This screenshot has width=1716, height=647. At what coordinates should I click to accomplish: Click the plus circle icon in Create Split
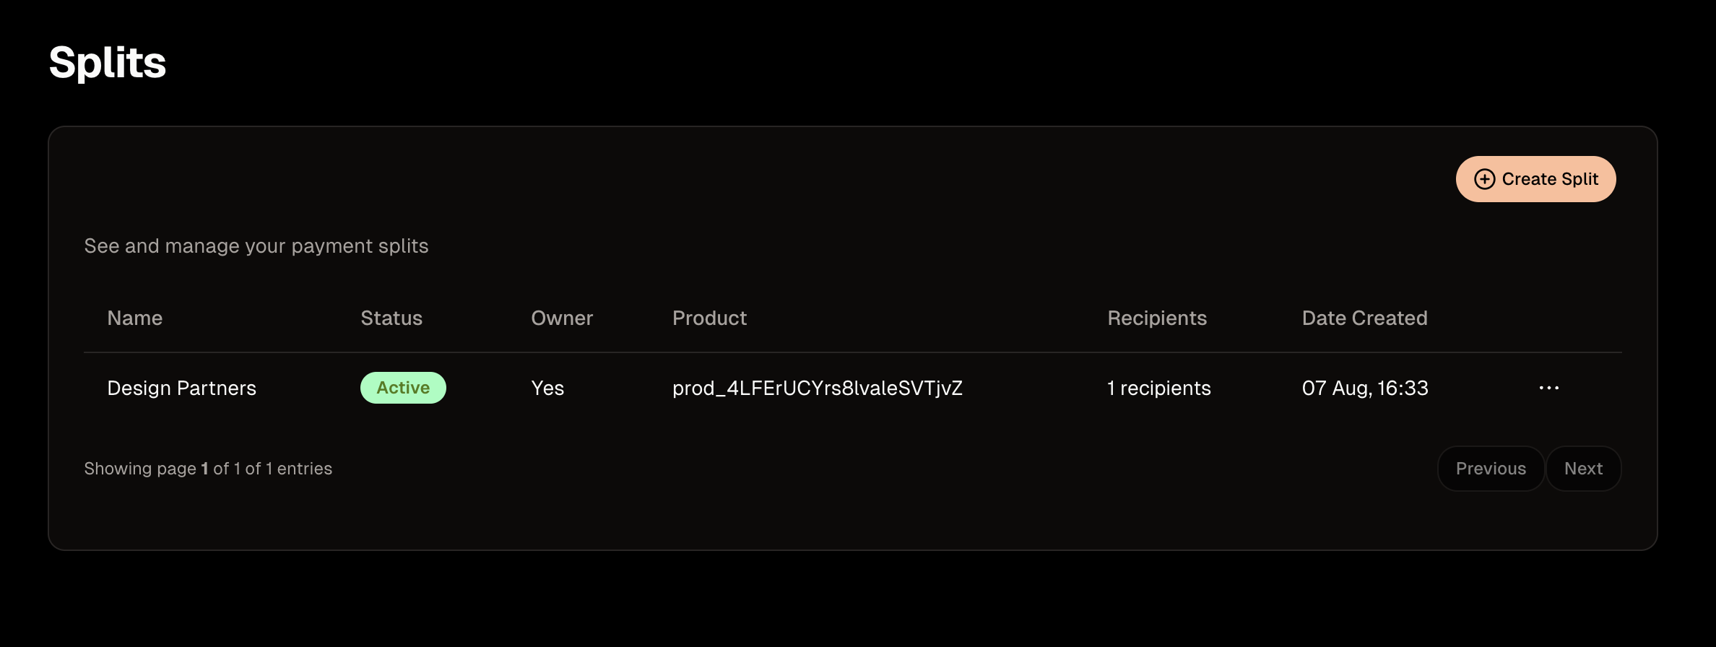[x=1484, y=179]
